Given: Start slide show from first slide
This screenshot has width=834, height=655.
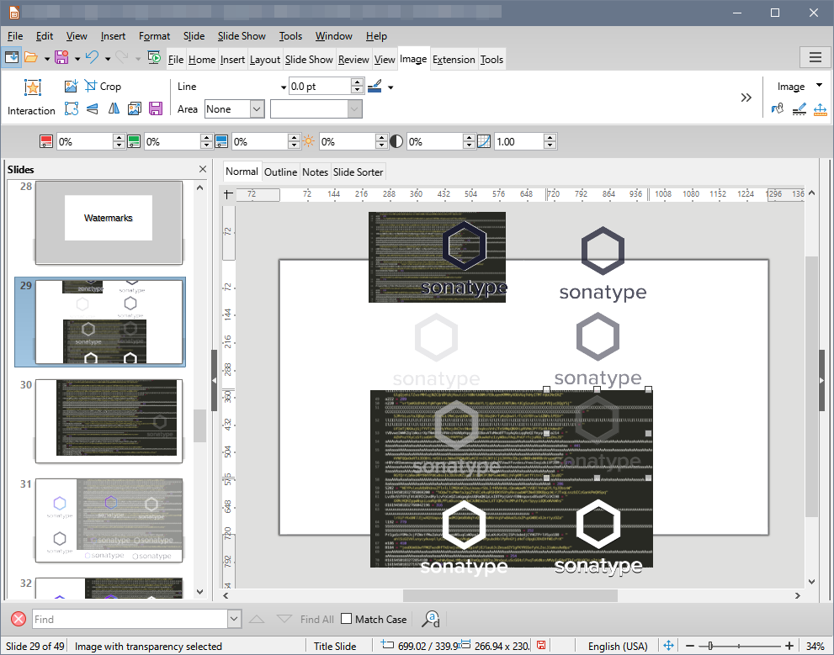Looking at the screenshot, I should (x=154, y=58).
